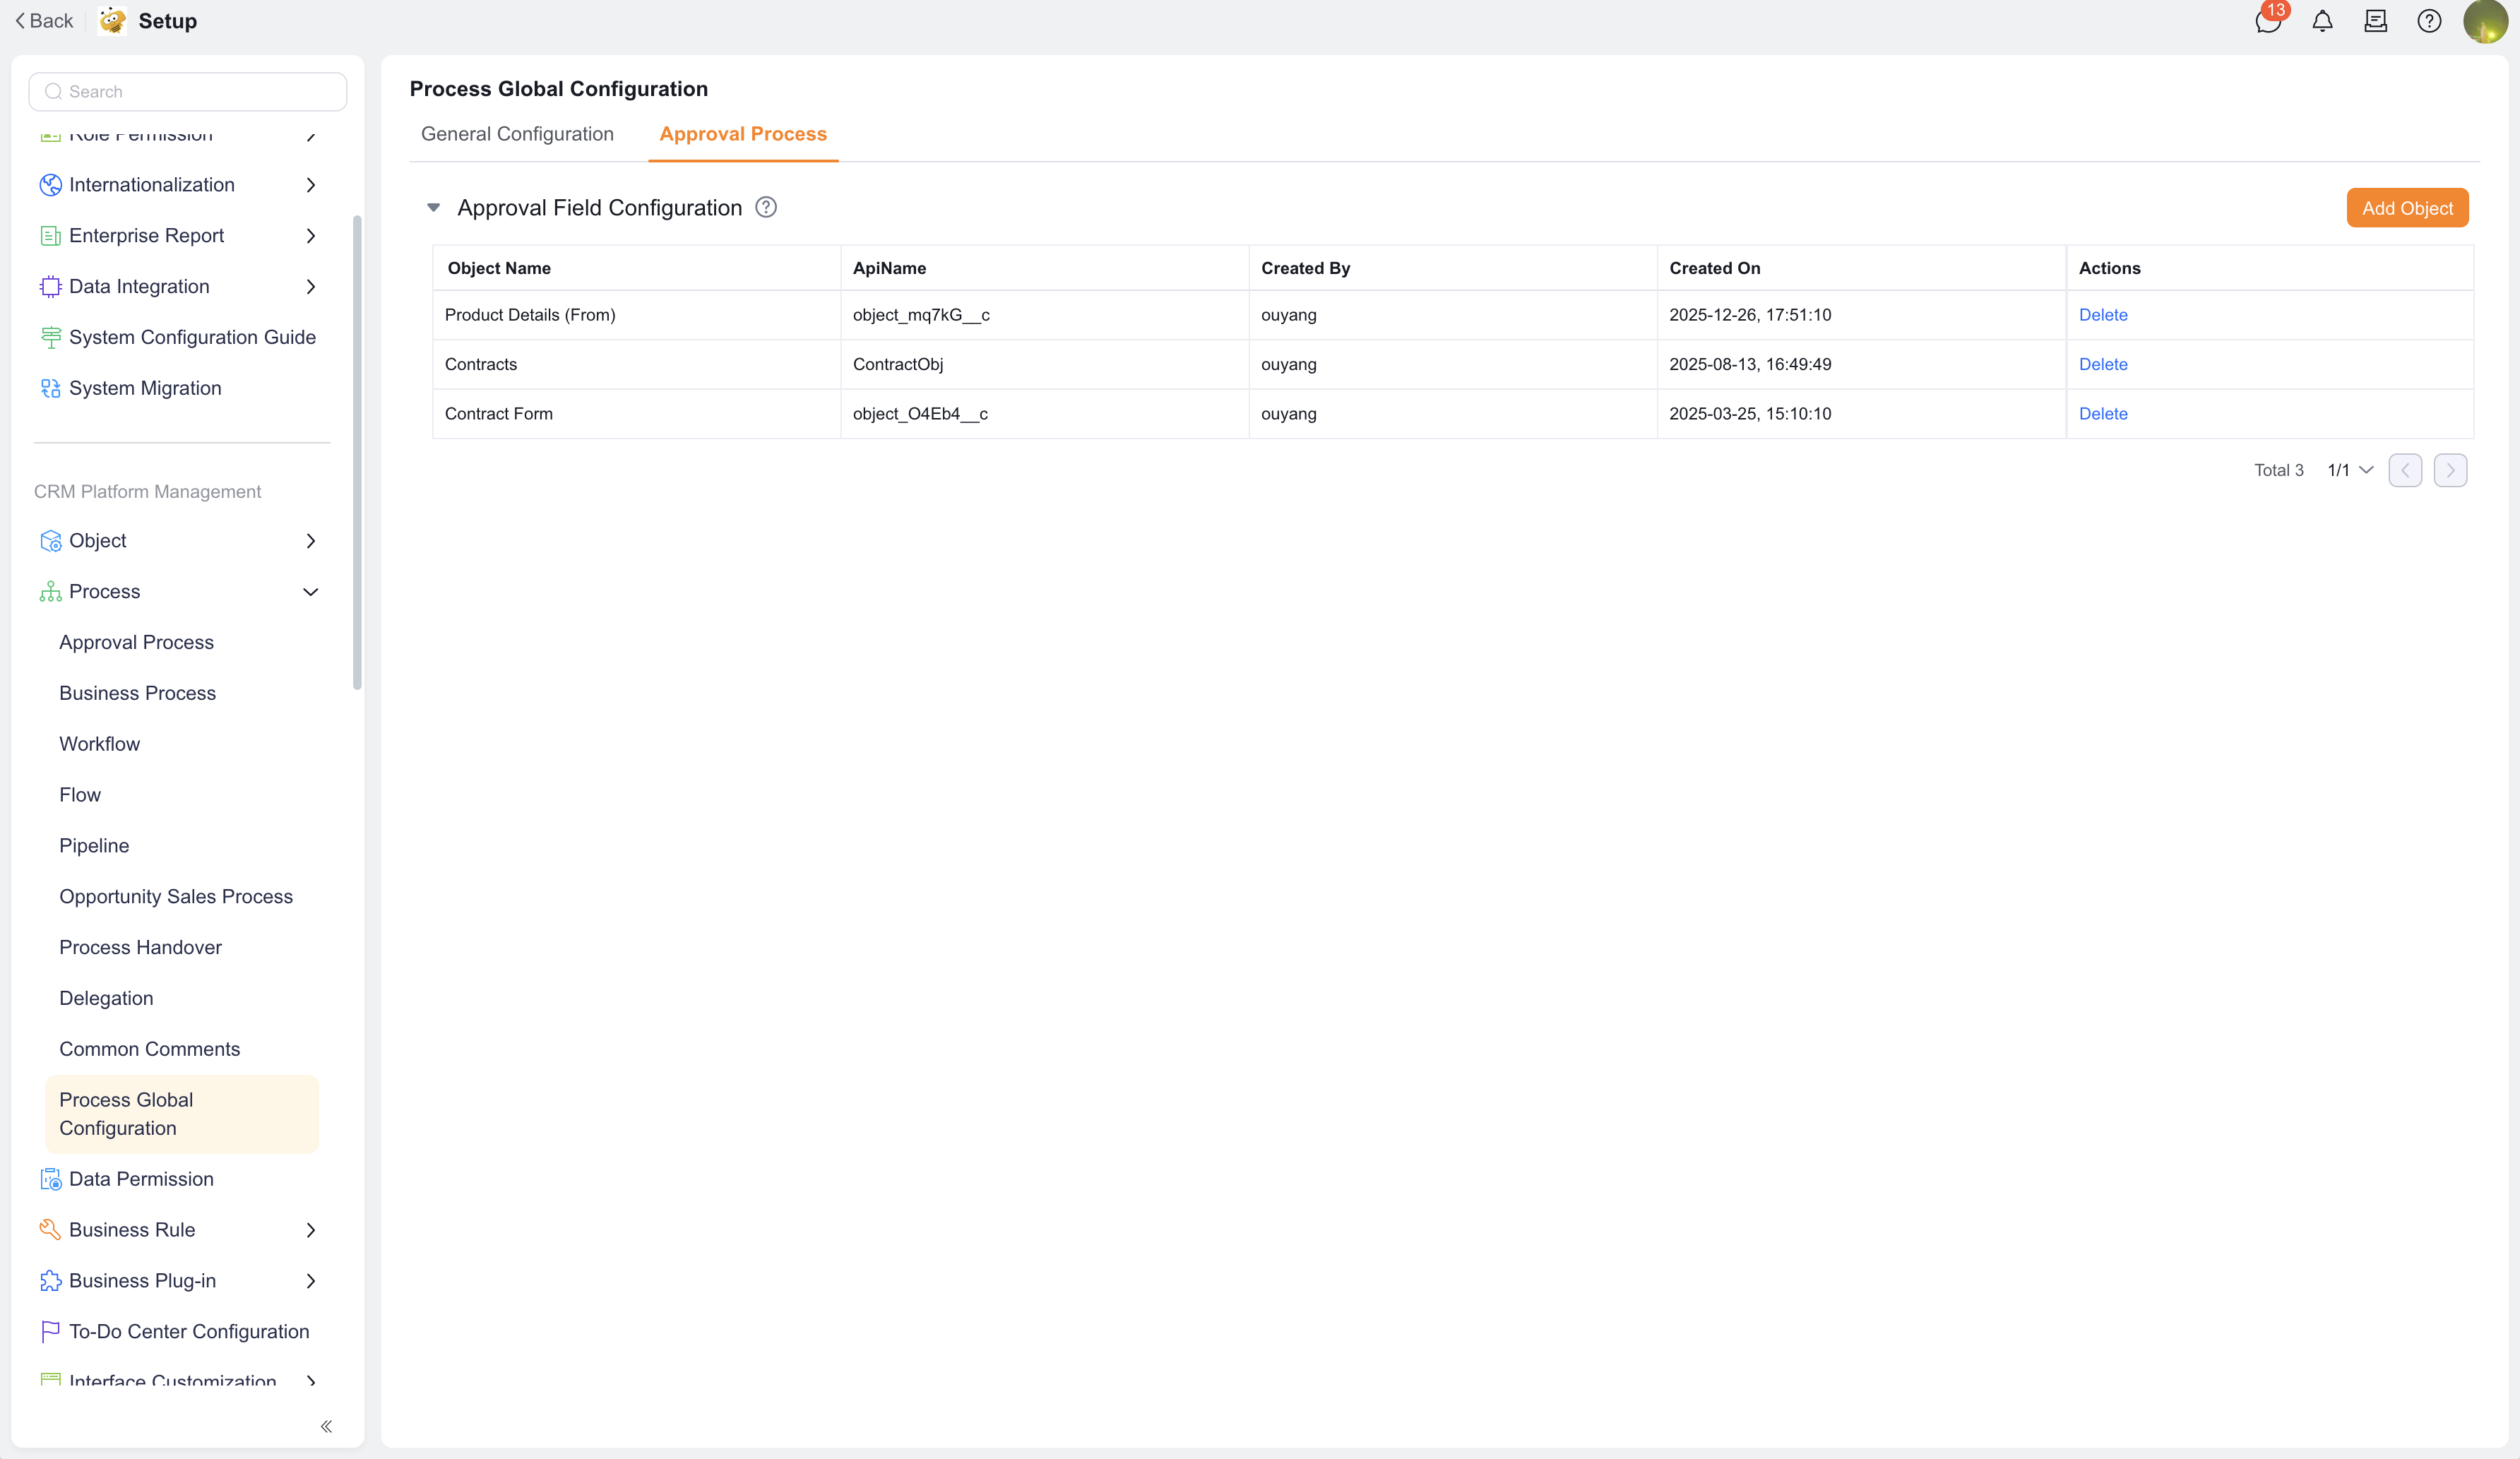The image size is (2520, 1459).
Task: Click the Enterprise Report icon
Action: click(x=50, y=236)
